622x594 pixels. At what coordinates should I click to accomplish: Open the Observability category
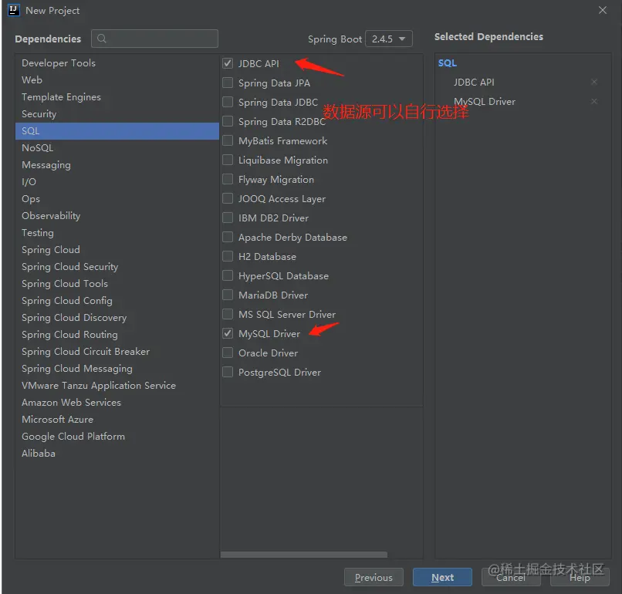(117, 216)
